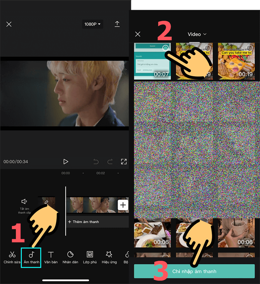
Task: Close the video picker panel
Action: click(138, 34)
